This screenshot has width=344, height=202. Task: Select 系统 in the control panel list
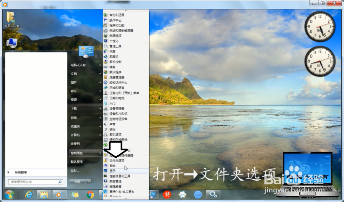112,166
